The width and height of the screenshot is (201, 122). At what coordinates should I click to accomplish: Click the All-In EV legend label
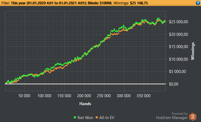107,117
